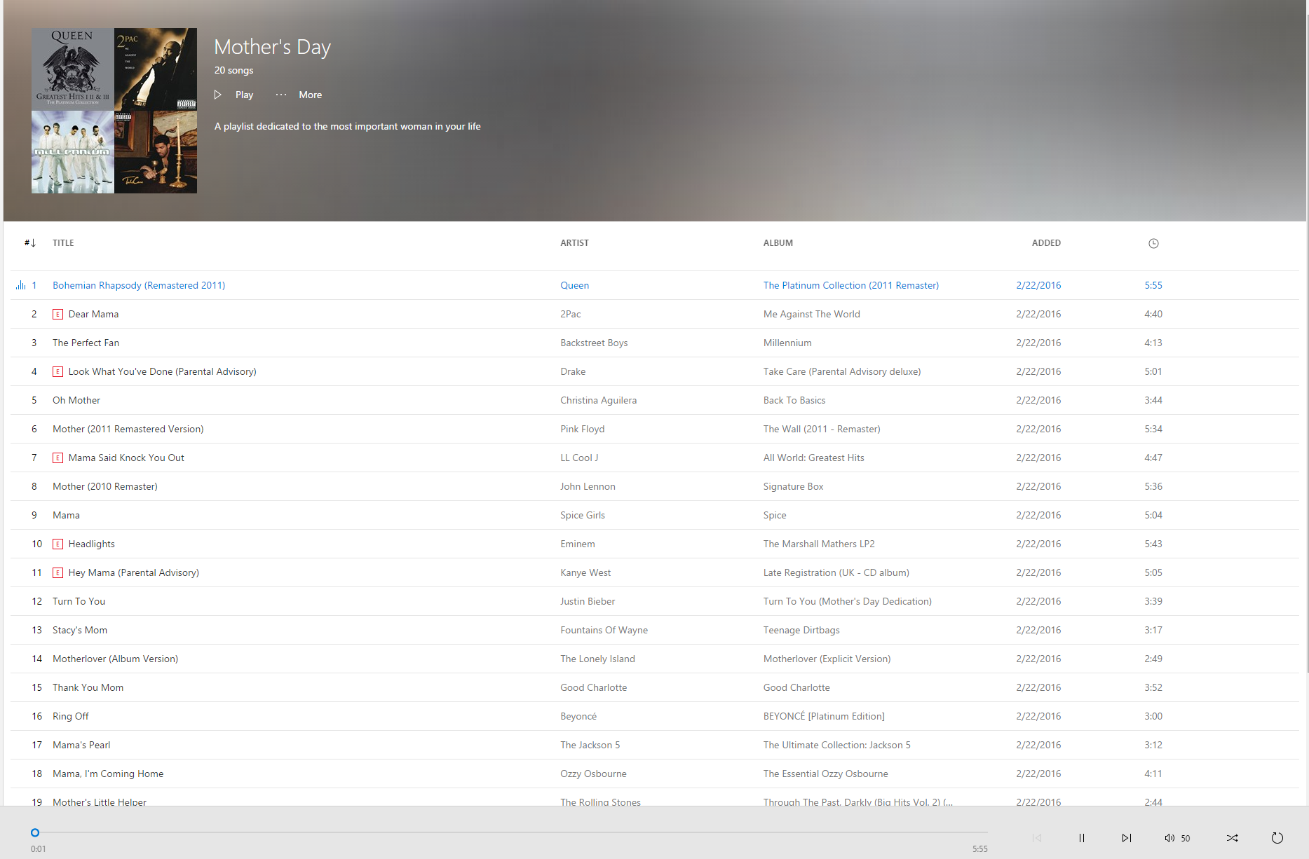Image resolution: width=1309 pixels, height=859 pixels.
Task: Click album Me Against The World
Action: coord(812,314)
